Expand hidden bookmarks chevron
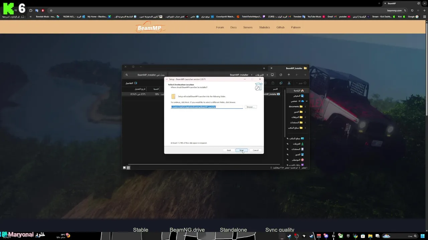This screenshot has height=240, width=428. point(31,17)
